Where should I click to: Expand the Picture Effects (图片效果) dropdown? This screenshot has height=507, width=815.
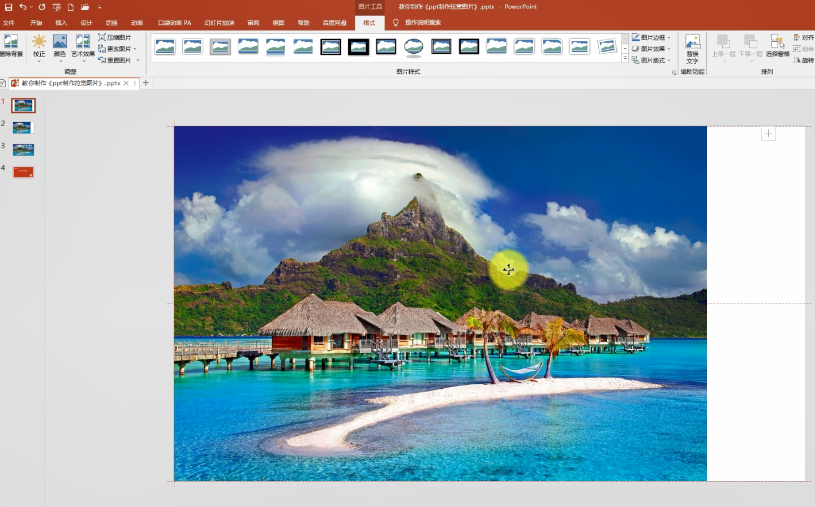click(x=651, y=49)
